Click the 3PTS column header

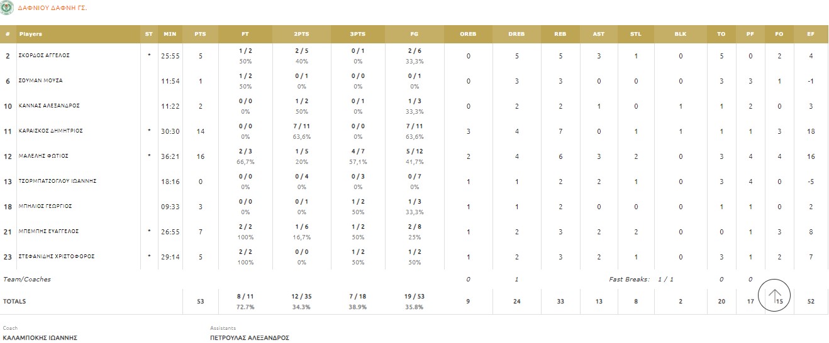pos(358,34)
